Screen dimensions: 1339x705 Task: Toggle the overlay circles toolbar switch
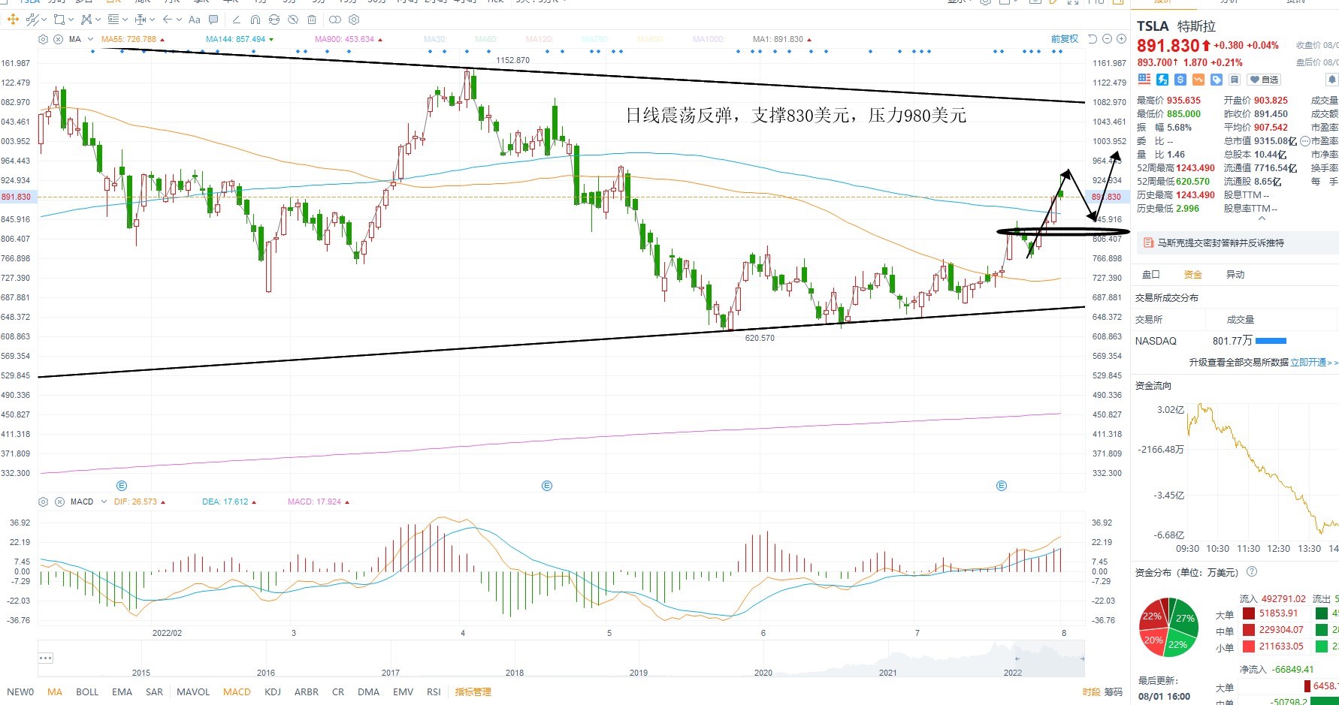point(334,20)
